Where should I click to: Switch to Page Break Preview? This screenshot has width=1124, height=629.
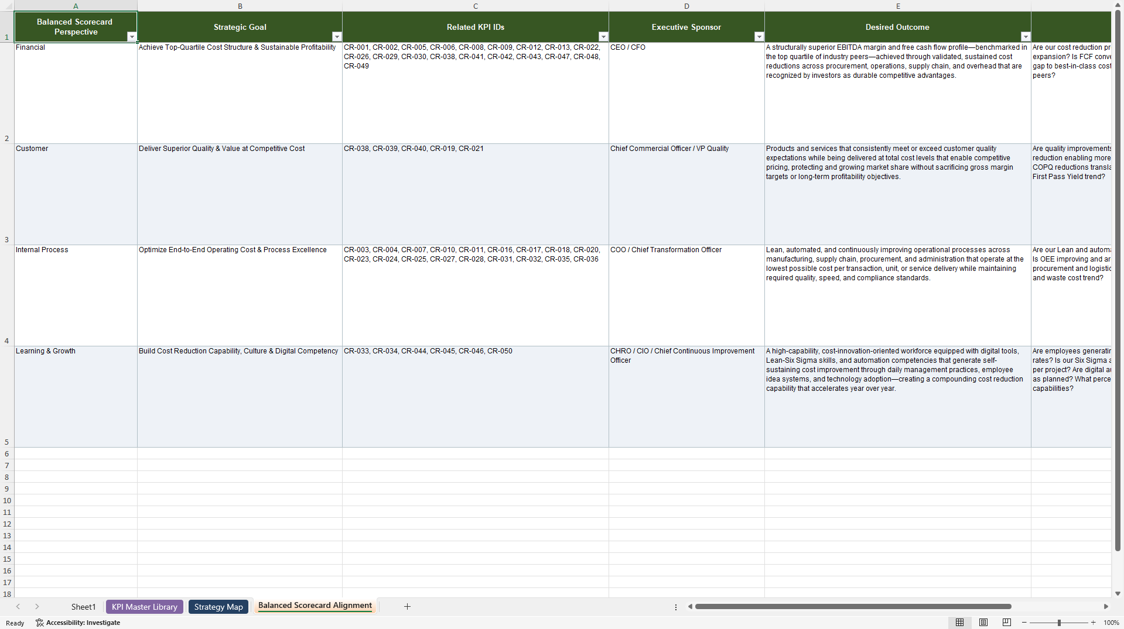coord(1007,623)
